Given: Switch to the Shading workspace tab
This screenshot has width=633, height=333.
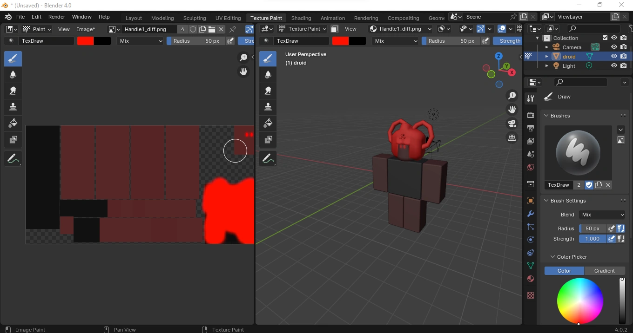Looking at the screenshot, I should 301,18.
